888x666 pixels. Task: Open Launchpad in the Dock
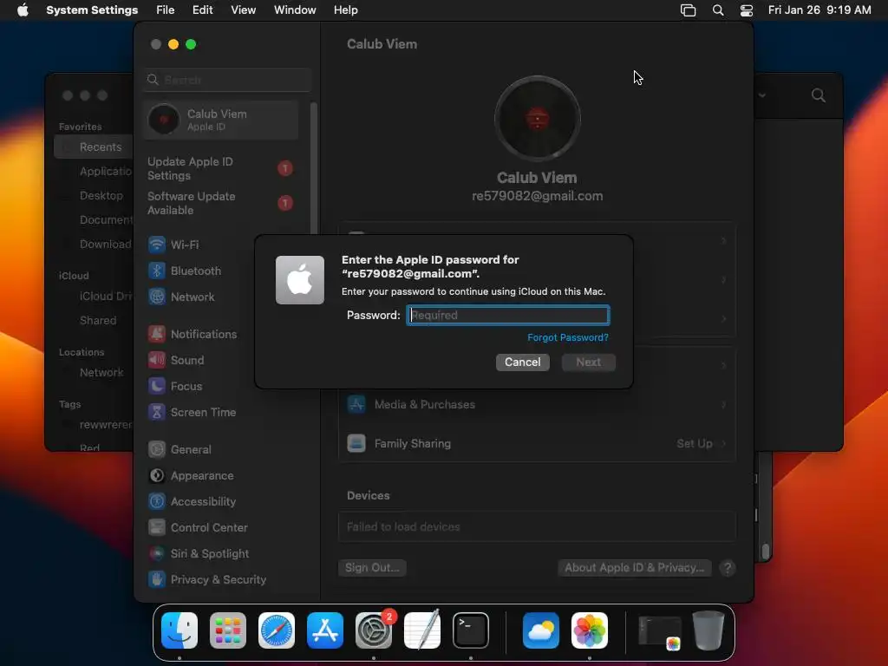(228, 630)
